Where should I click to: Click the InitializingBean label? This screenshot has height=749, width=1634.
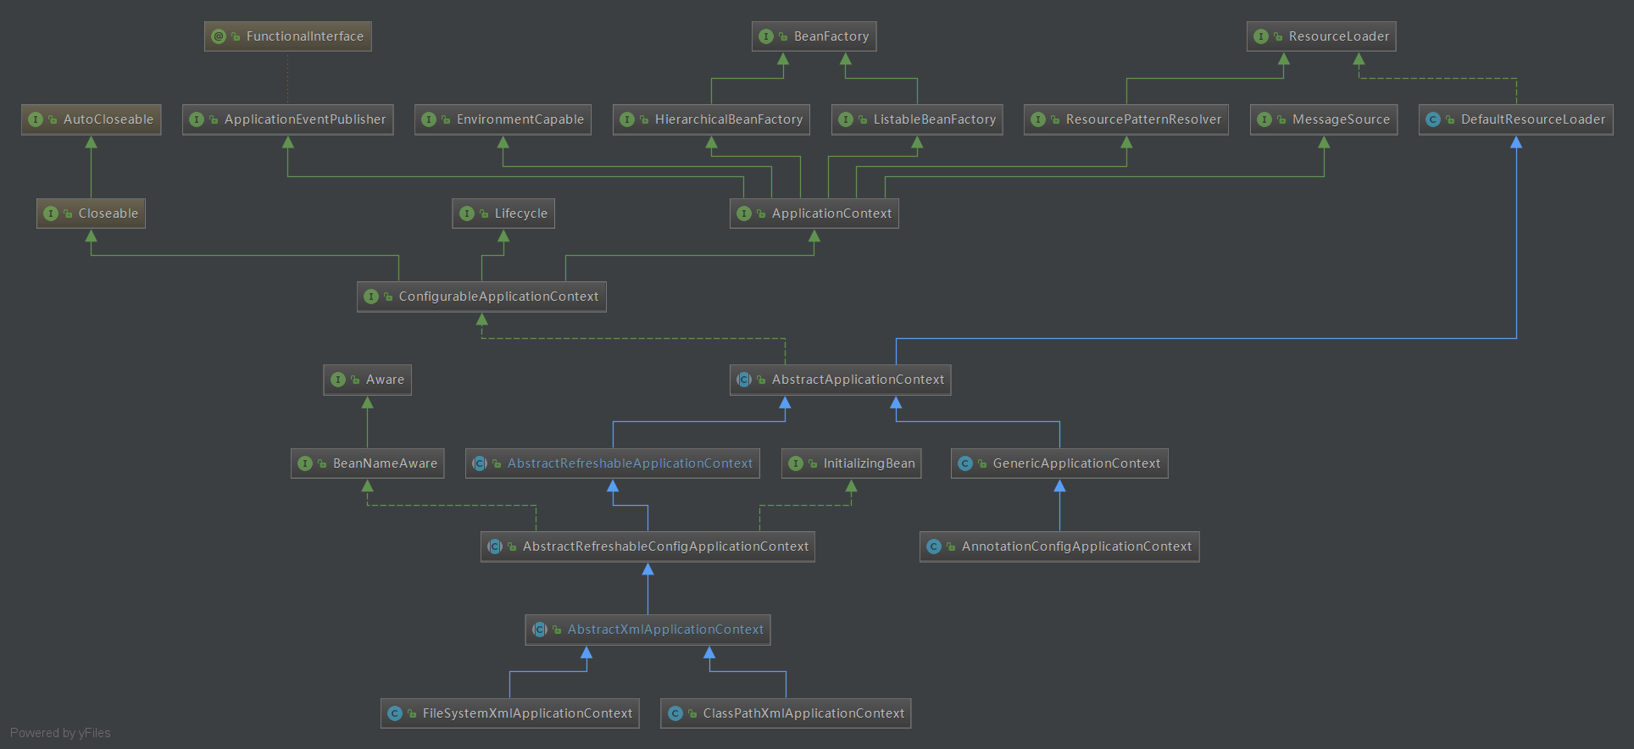pyautogui.click(x=870, y=463)
